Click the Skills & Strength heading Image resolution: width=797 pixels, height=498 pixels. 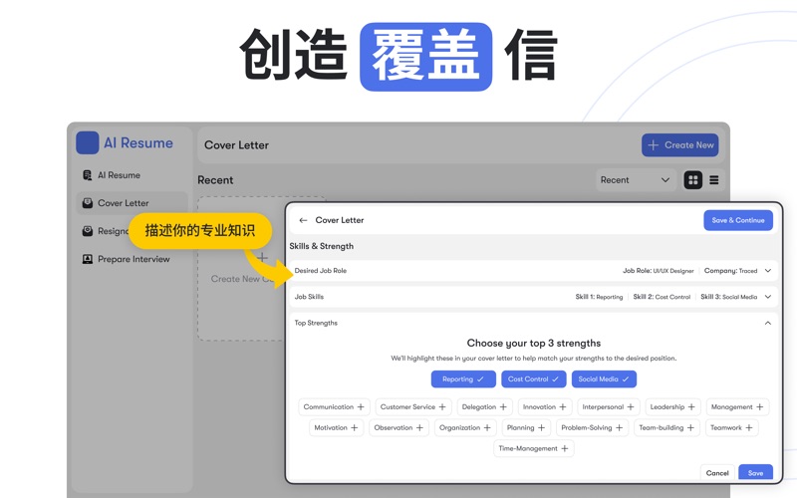point(321,246)
